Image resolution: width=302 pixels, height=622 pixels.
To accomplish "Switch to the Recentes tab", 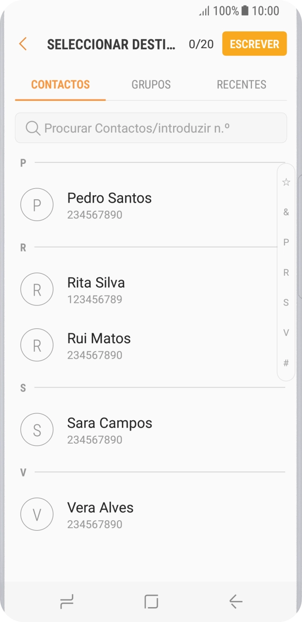I will coord(242,84).
